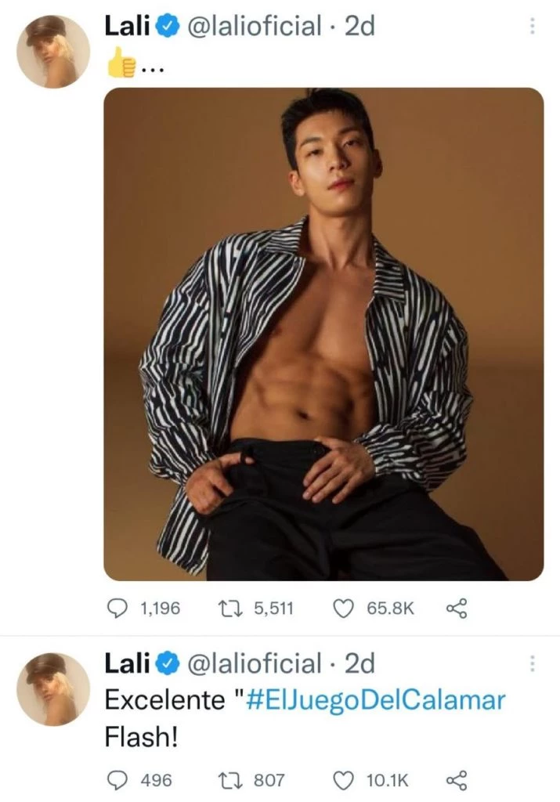
Task: Open the #ElJuegoDelCalamar hashtag link
Action: coord(375,700)
